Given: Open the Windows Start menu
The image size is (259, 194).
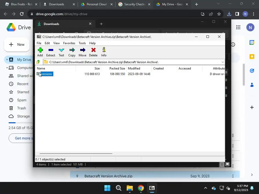Looking at the screenshot, I should pos(107,188).
